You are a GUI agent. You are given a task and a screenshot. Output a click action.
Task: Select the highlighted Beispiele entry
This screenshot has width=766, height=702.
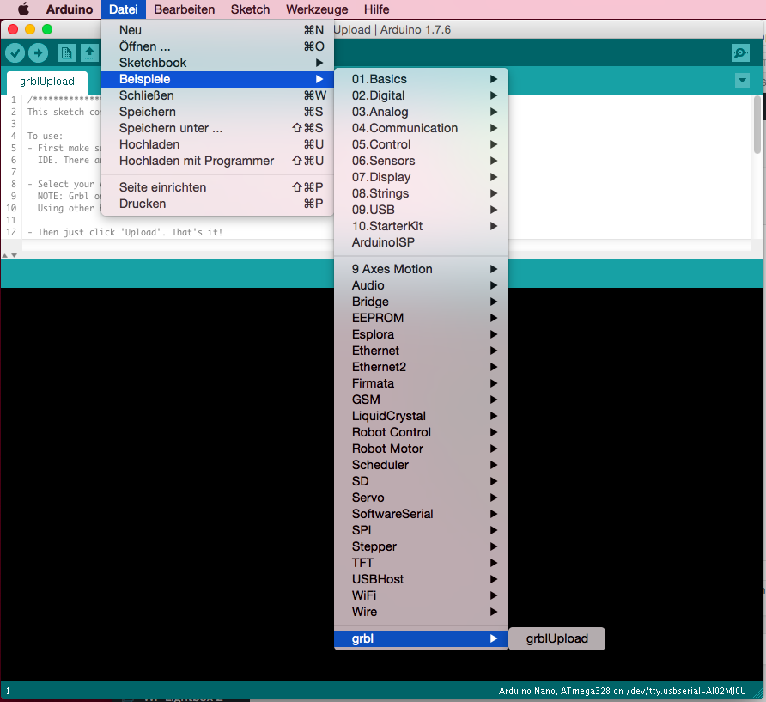[217, 79]
